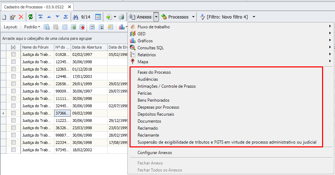This screenshot has width=335, height=175.
Task: Expand the Fluxo de trabalho submenu
Action: coord(330,26)
